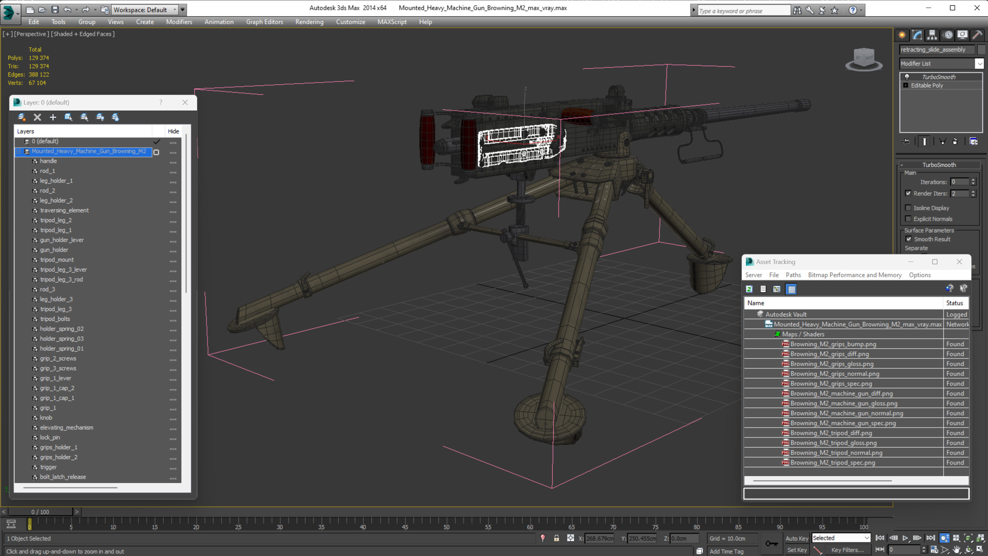Click the Perspective viewport label
This screenshot has height=556, width=988.
point(32,34)
